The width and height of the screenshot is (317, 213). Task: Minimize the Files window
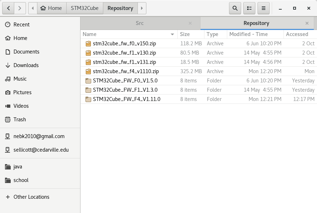pos(280,8)
